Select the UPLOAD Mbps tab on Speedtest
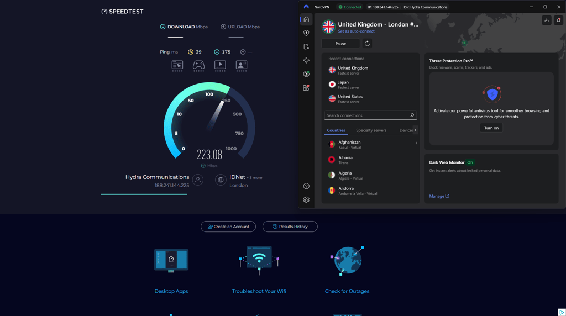Viewport: 566px width, 316px height. 240,27
